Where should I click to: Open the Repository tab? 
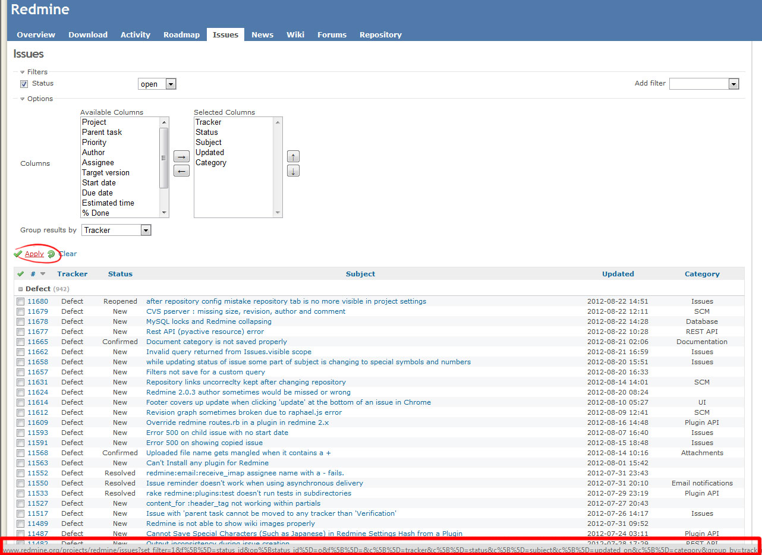380,34
